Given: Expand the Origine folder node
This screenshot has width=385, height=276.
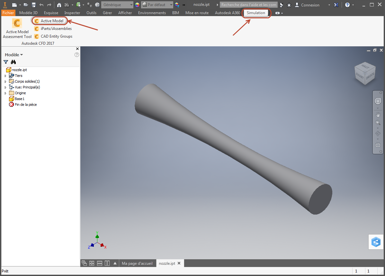Looking at the screenshot, I should coord(5,93).
